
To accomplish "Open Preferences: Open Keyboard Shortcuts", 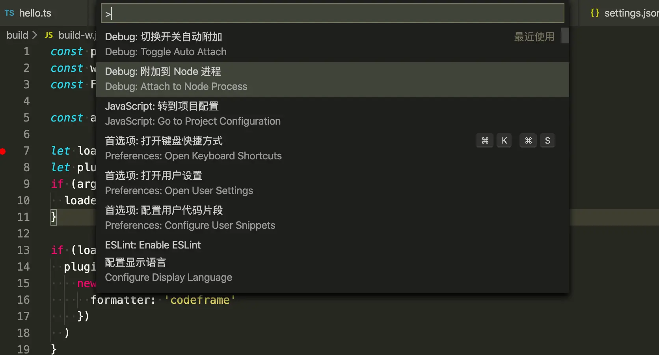I will click(x=332, y=149).
